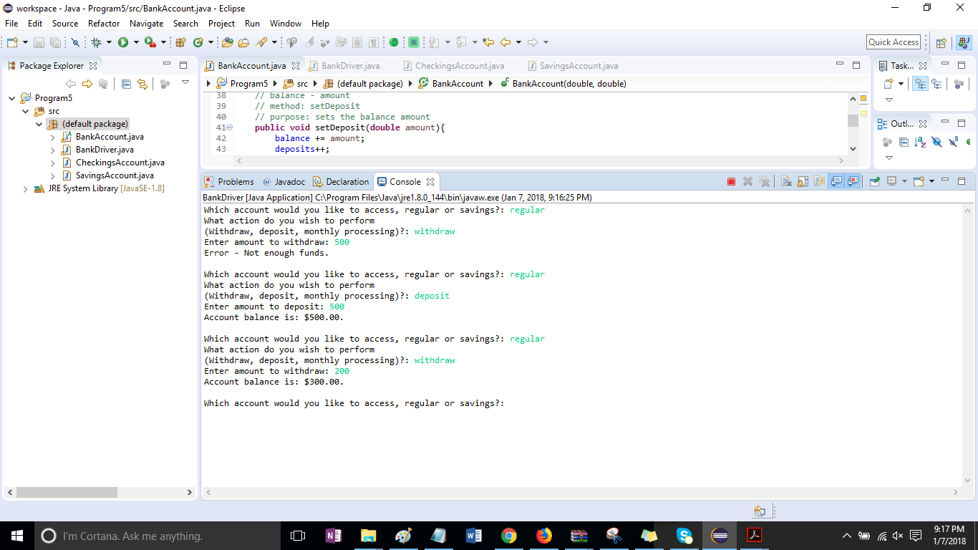Viewport: 978px width, 550px height.
Task: Expand the SavingsAccount.java tree node
Action: (x=52, y=175)
